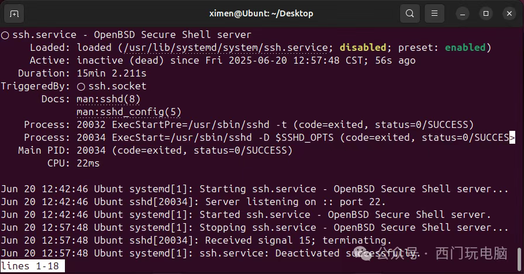This screenshot has width=524, height=274.
Task: Open the man:sshd(8) documentation link
Action: (x=108, y=99)
